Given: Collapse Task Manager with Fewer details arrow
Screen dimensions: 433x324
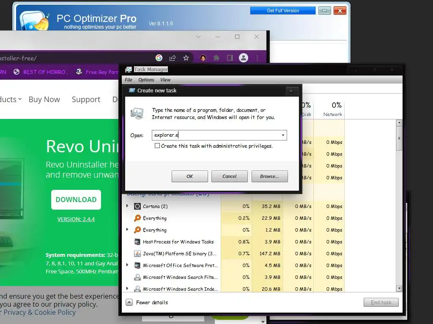Looking at the screenshot, I should point(129,302).
